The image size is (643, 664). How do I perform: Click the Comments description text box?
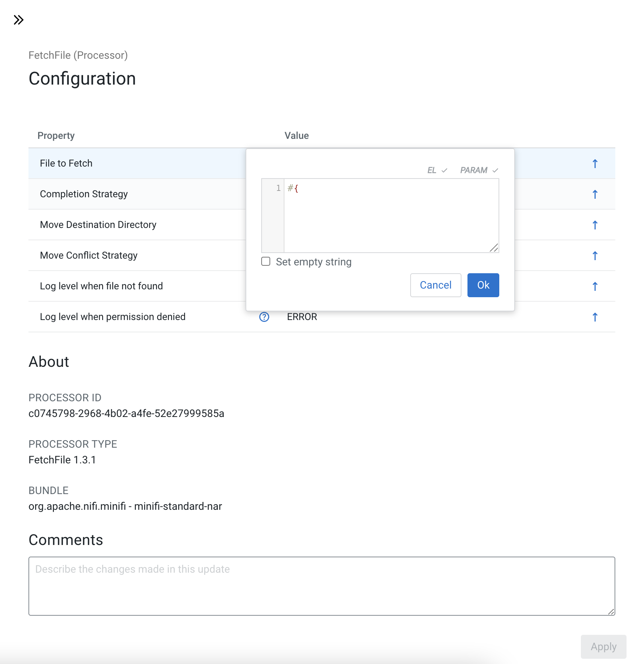321,586
